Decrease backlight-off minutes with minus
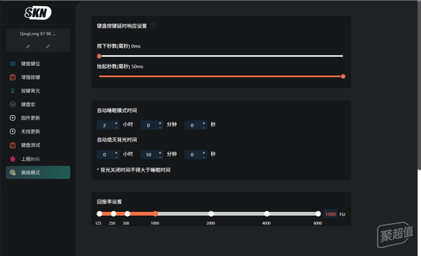Viewport: 421px width, 256px height. 160,157
